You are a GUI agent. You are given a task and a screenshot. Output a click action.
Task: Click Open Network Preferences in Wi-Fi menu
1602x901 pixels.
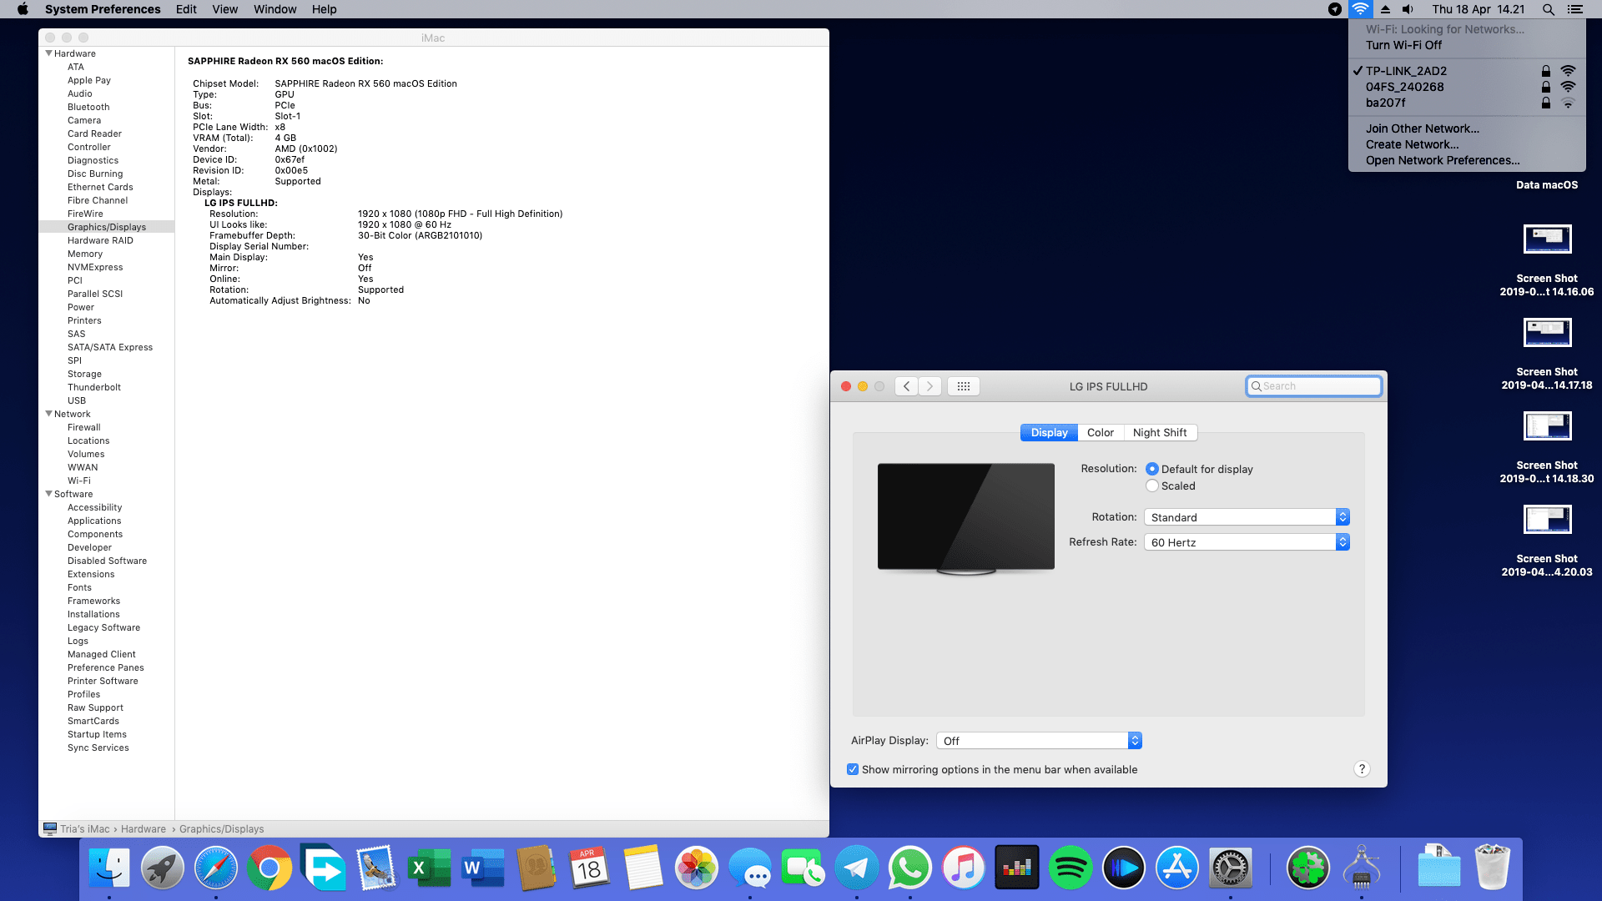click(1442, 159)
